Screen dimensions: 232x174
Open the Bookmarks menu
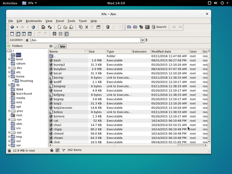click(34, 21)
